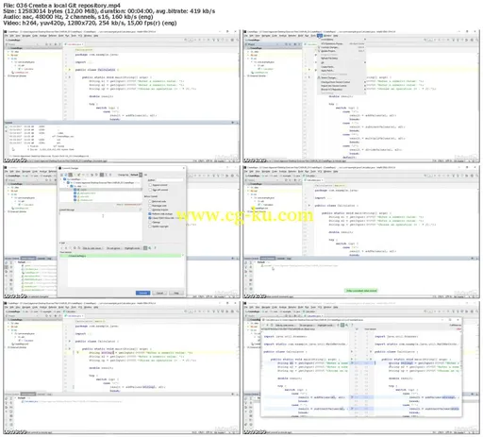This screenshot has width=483, height=437.
Task: Open the frame with the green commit notification
Action: coord(361,232)
